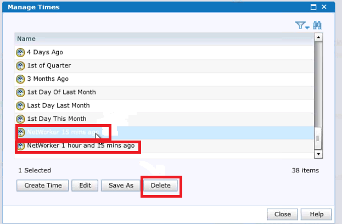Image resolution: width=342 pixels, height=224 pixels.
Task: Choose "1st Day Of Last Month"
Action: (164, 92)
